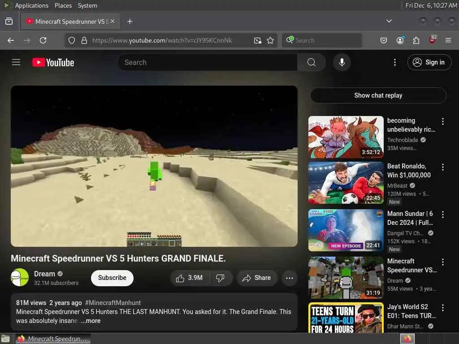Bookmark this page with star icon
The image size is (459, 344).
(x=270, y=40)
